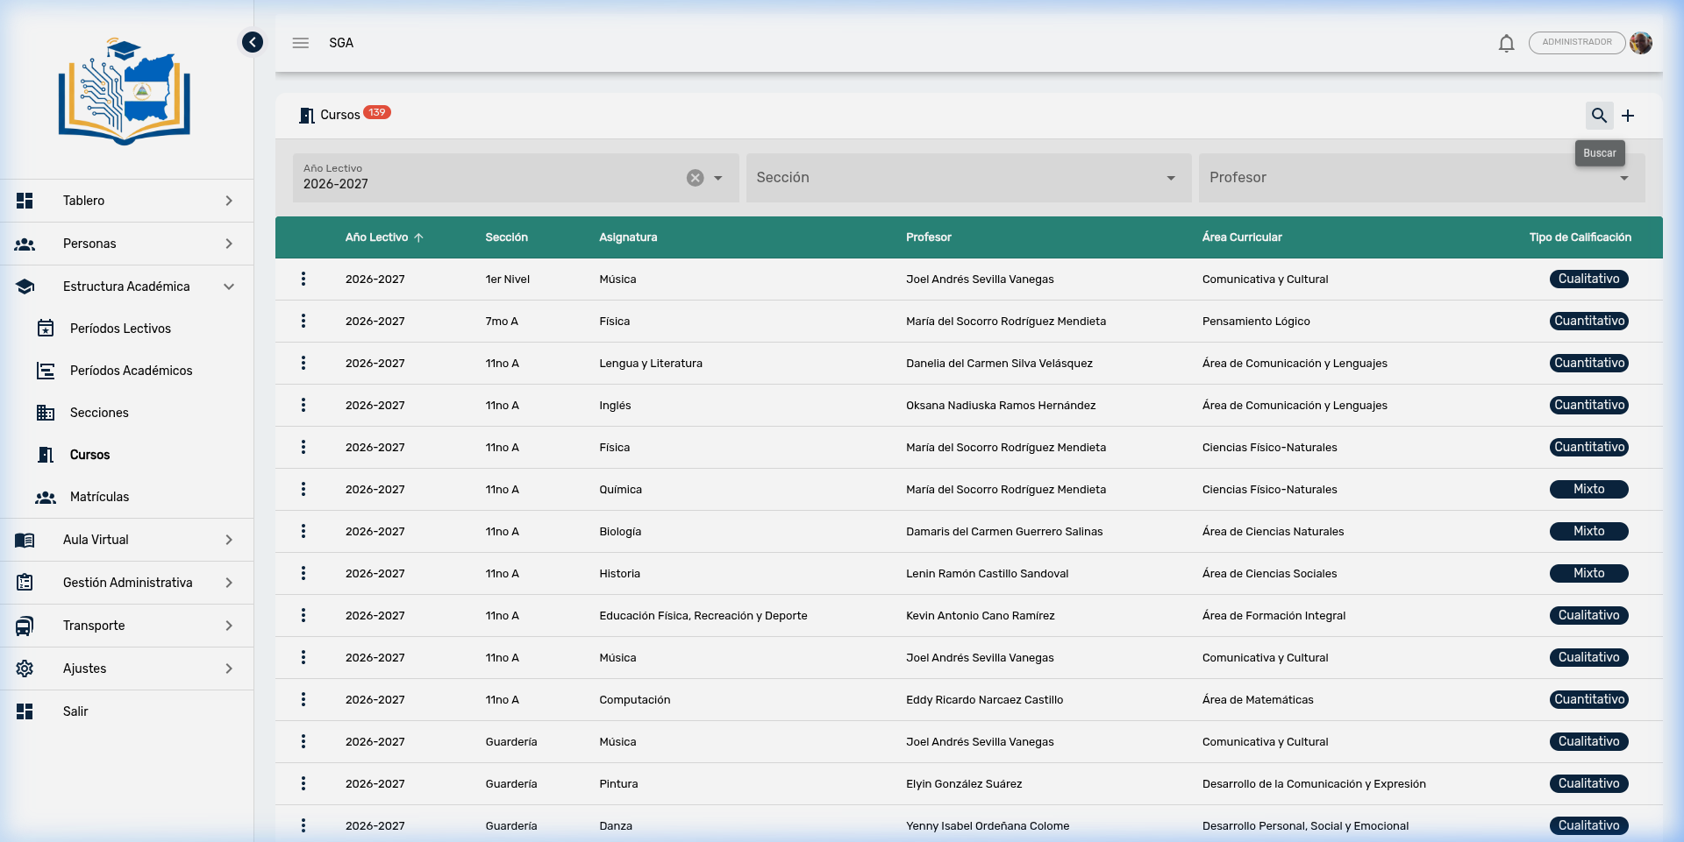This screenshot has height=842, width=1684.
Task: Open Períodos Lectivos page
Action: pos(120,329)
